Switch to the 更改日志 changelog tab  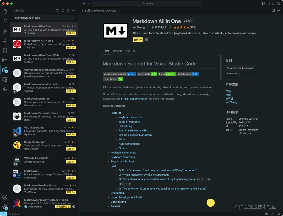[x=130, y=51]
